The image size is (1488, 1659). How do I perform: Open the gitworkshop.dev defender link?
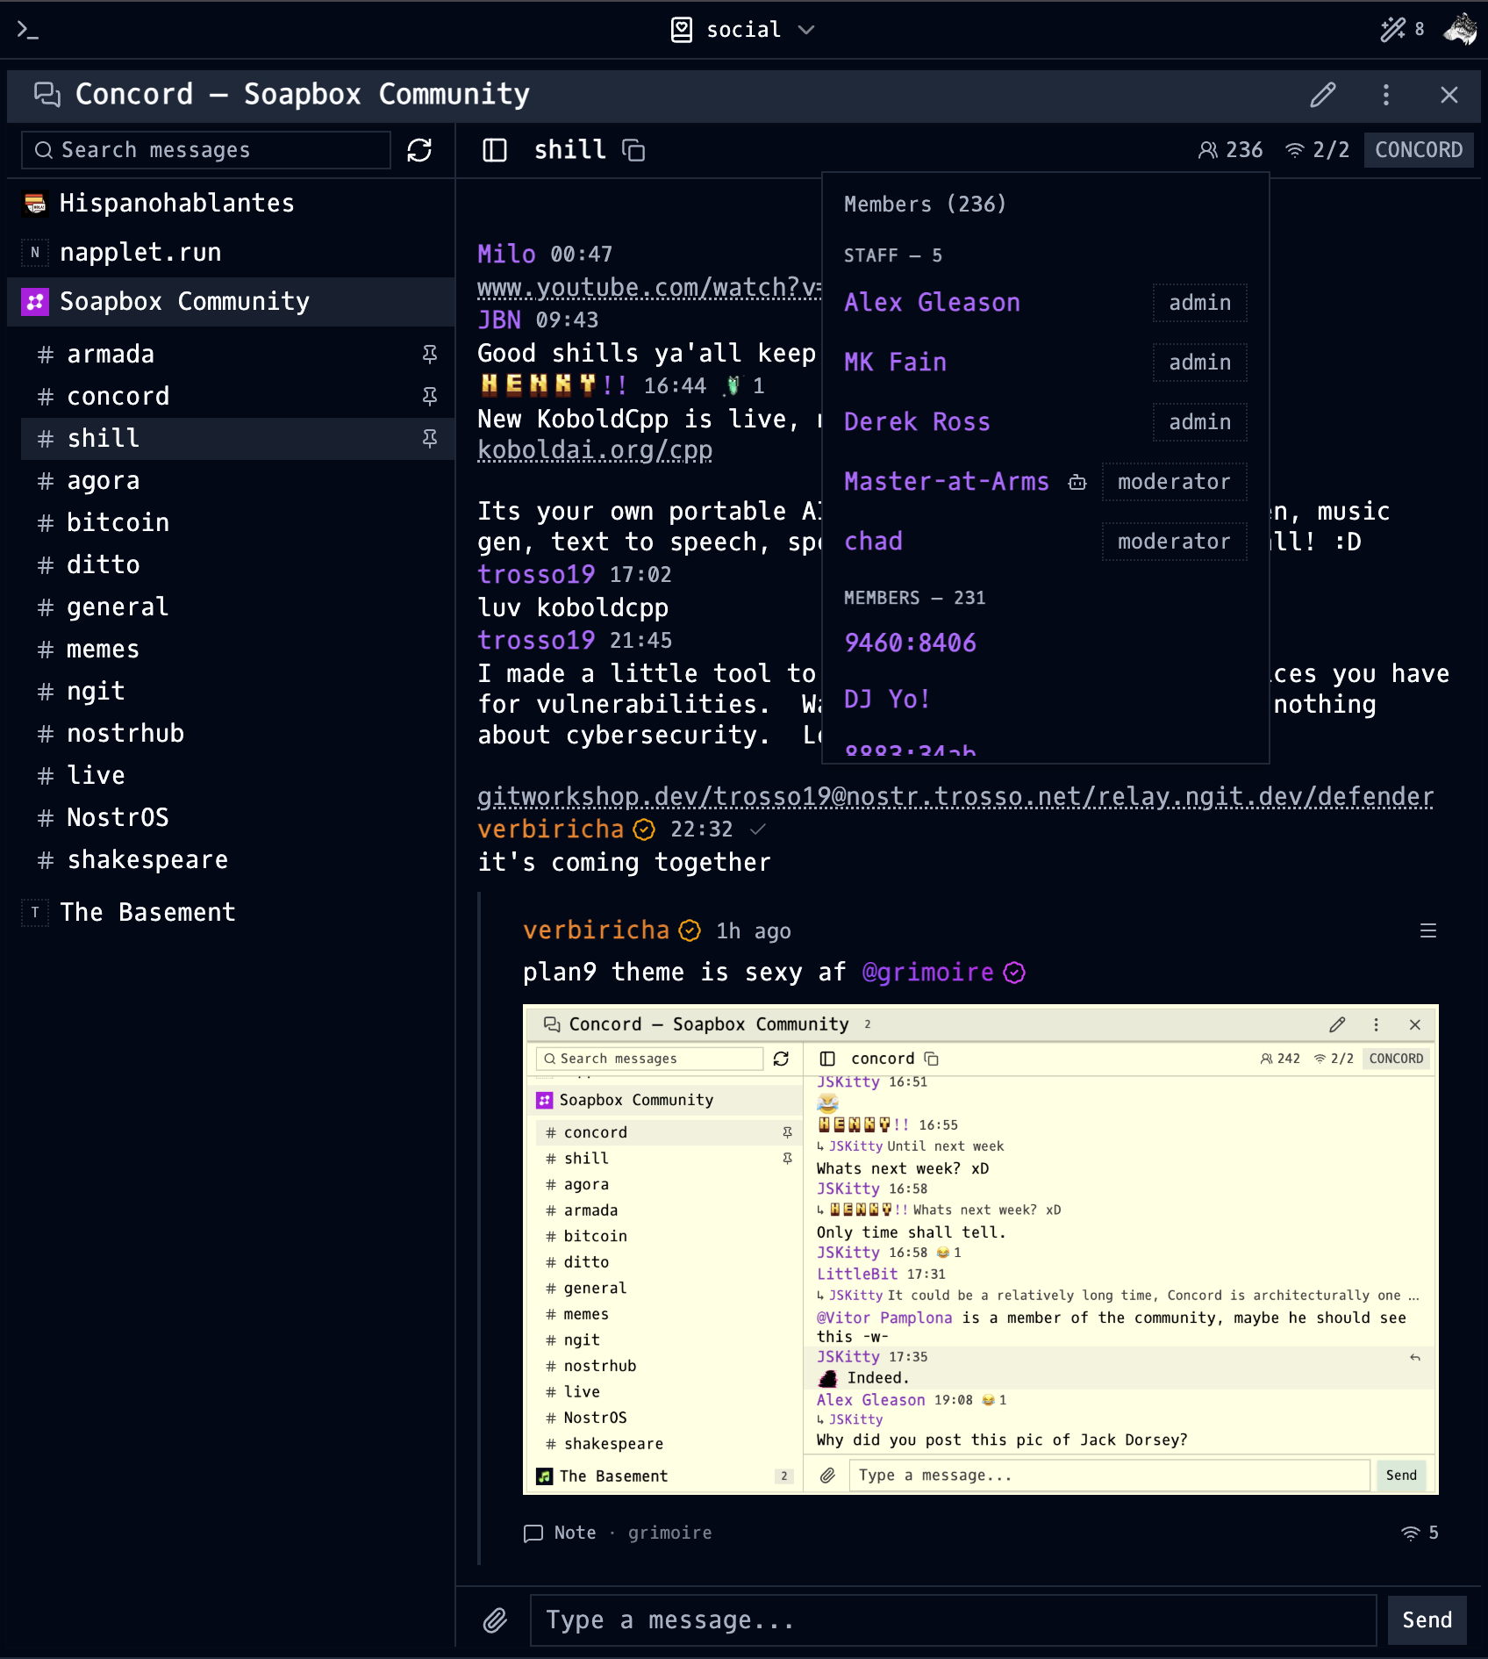click(x=955, y=797)
